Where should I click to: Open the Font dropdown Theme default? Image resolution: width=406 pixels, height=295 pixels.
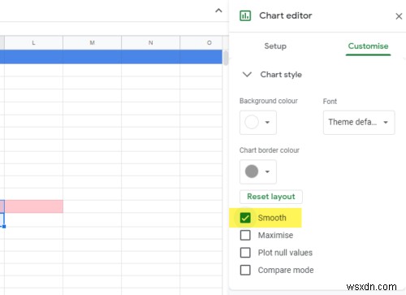(359, 122)
